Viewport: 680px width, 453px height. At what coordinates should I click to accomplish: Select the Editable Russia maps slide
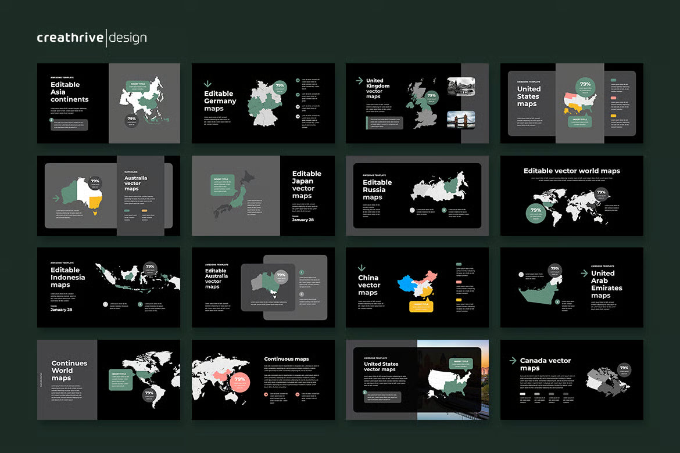(x=417, y=196)
